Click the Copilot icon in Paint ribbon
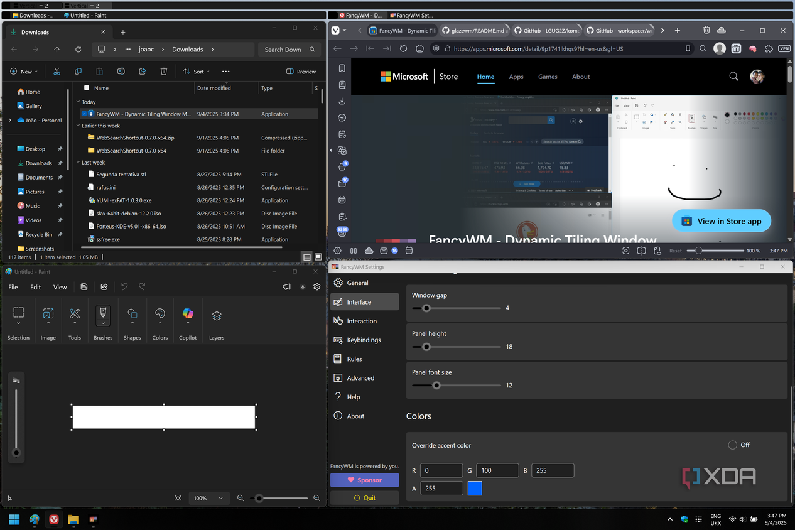This screenshot has height=530, width=795. click(x=188, y=314)
